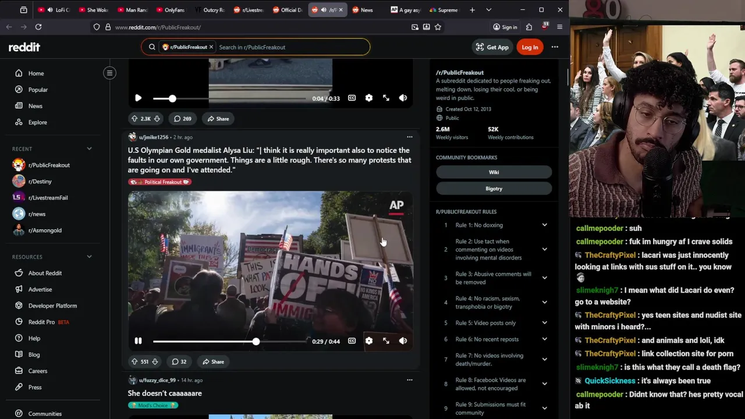Open a new browser tab
The image size is (745, 419).
(472, 10)
